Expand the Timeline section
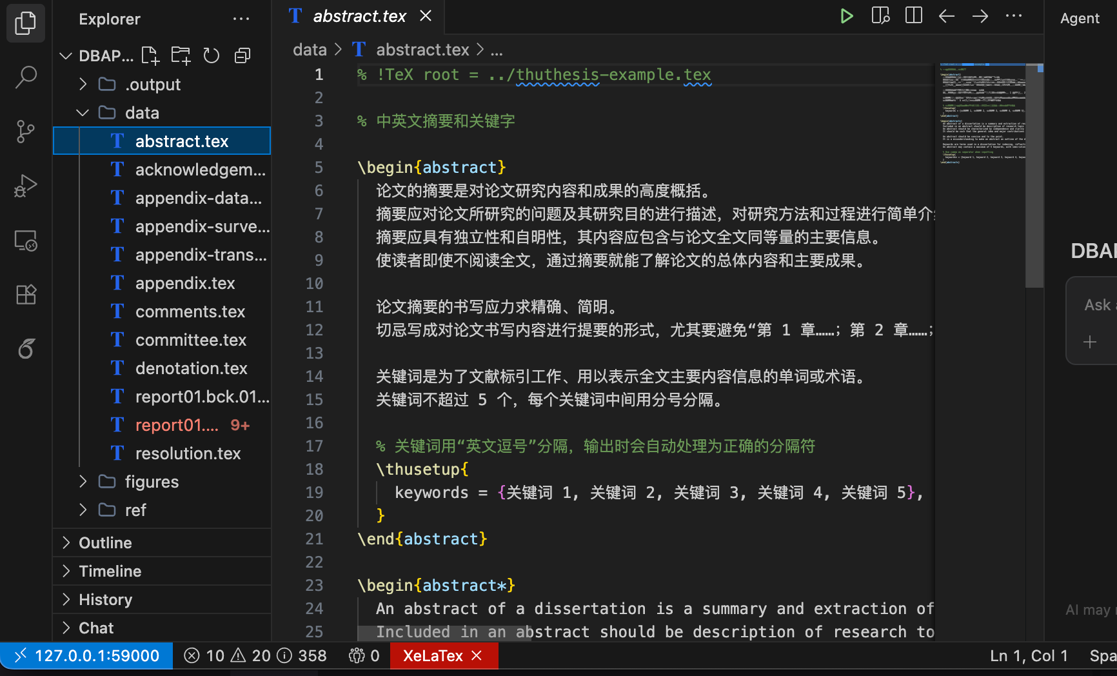Viewport: 1117px width, 676px height. (x=110, y=572)
